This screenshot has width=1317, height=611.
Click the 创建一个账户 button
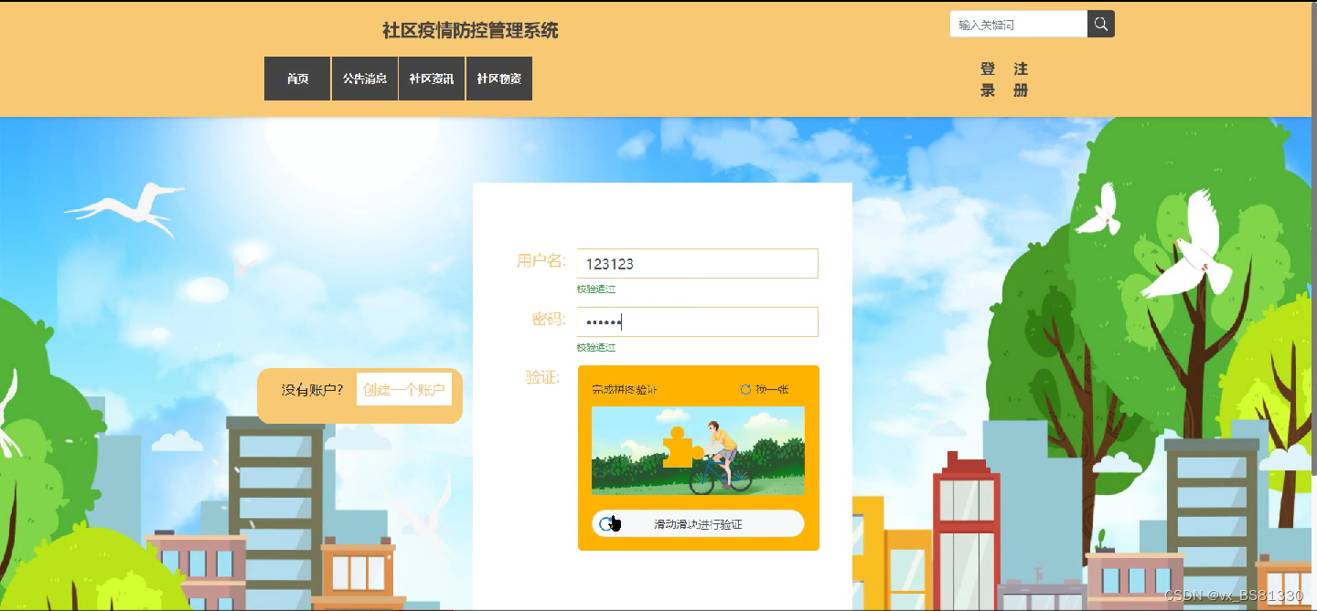(x=404, y=389)
